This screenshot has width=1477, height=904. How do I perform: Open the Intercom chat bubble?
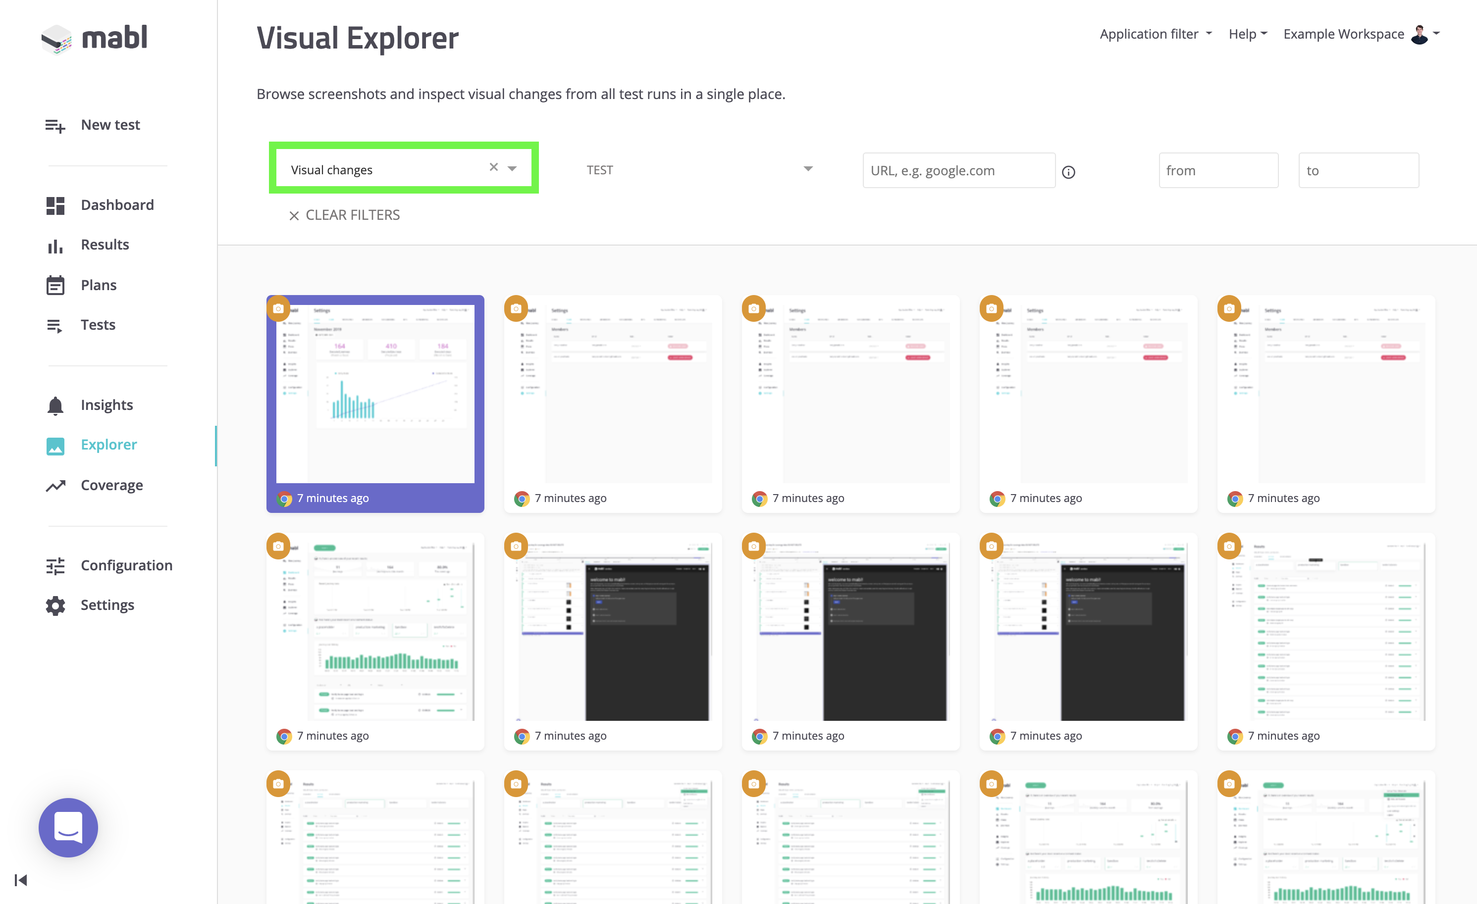(x=68, y=827)
